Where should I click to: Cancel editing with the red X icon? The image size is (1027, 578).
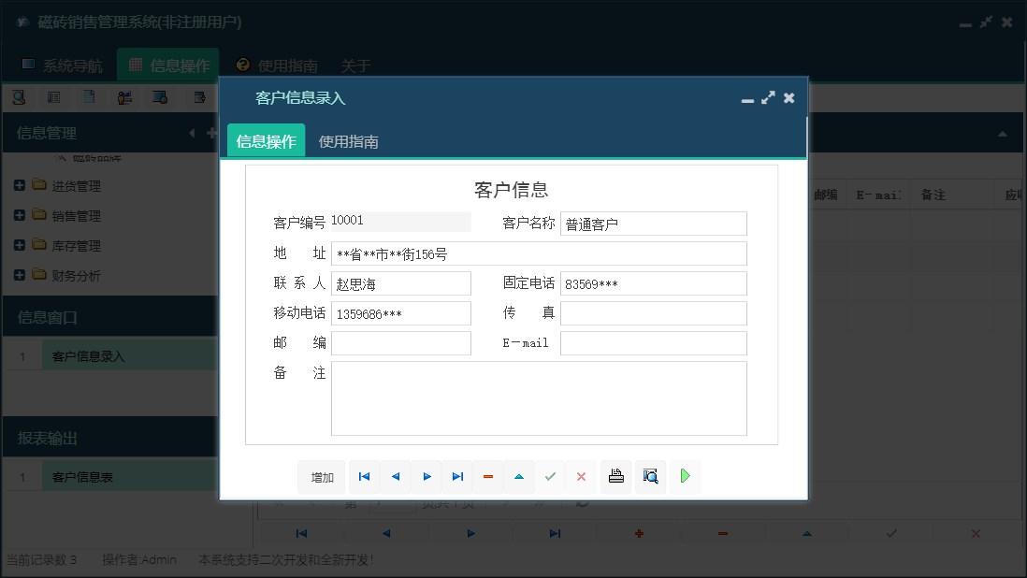pyautogui.click(x=580, y=477)
